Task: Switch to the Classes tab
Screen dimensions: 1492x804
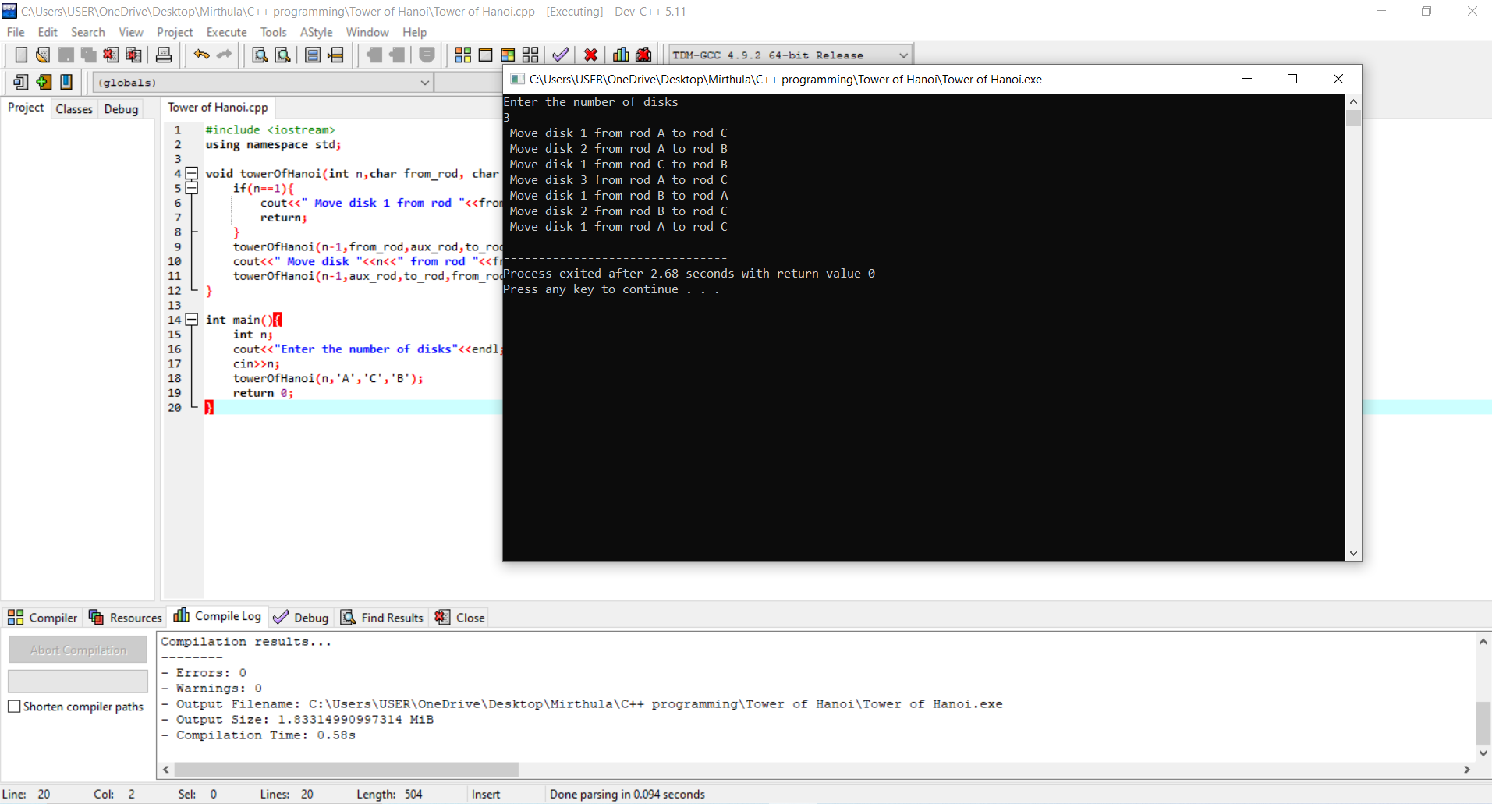Action: (x=74, y=109)
